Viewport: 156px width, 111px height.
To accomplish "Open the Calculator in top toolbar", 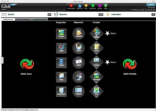I will (71, 7).
